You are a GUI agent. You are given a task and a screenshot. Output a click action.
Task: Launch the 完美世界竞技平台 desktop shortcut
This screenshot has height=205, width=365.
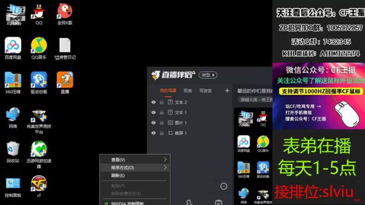pos(39,121)
